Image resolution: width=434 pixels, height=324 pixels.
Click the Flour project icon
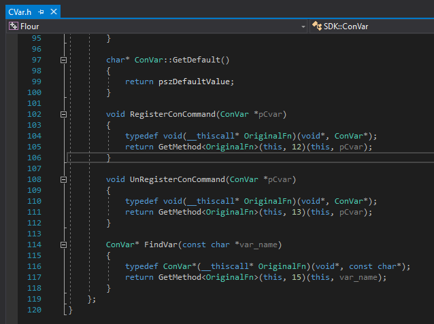coord(13,26)
